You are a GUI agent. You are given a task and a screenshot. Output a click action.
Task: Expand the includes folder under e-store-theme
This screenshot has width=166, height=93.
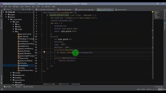pyautogui.click(x=11, y=73)
